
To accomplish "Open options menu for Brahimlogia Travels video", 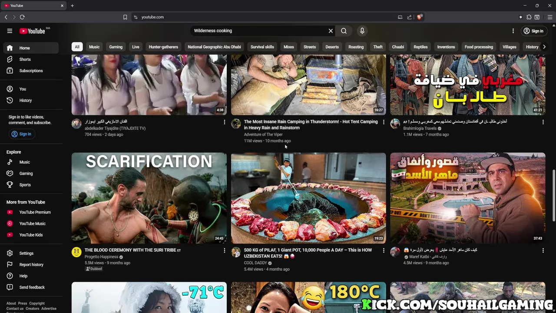I will 543,122.
